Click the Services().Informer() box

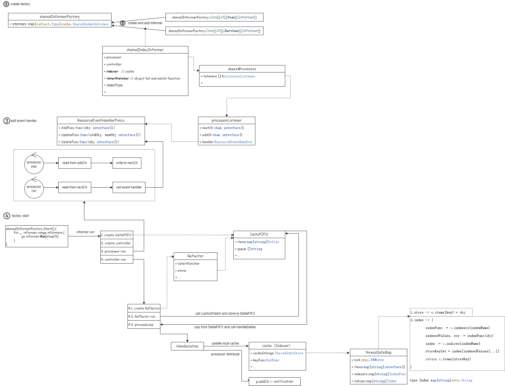click(214, 31)
